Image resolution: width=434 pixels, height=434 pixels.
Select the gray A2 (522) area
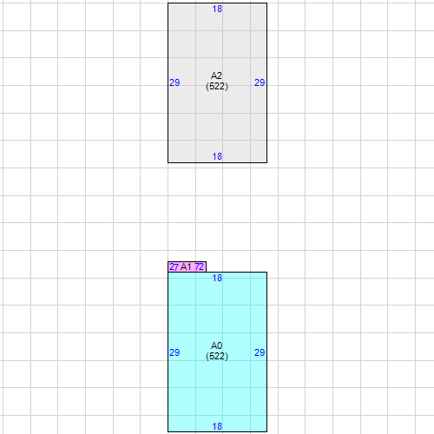(x=217, y=82)
